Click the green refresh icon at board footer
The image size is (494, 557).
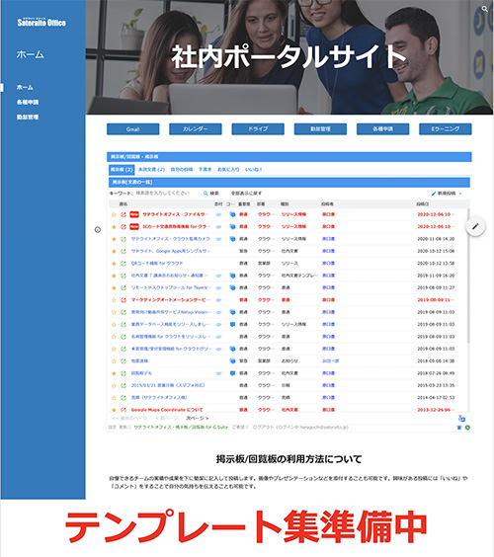pos(467,428)
